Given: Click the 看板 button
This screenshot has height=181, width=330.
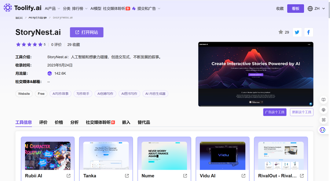Looking at the screenshot, I should pyautogui.click(x=295, y=9).
